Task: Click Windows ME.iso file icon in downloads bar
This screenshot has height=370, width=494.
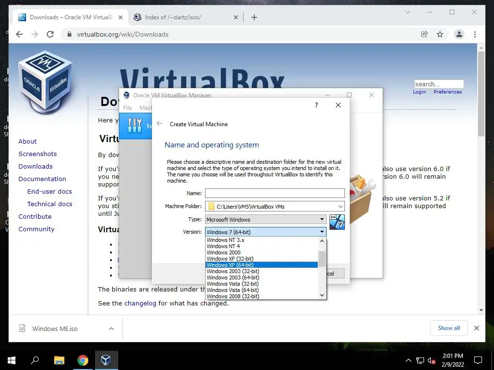Action: (22, 329)
